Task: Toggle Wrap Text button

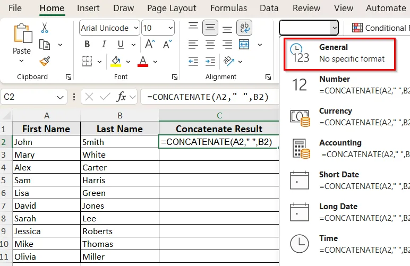Action: 244,28
